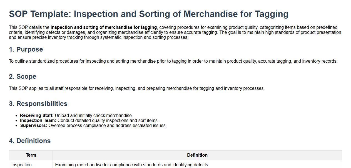The image size is (351, 168).
Task: Click "Unload and initially check merchandise" text
Action: click(x=94, y=116)
